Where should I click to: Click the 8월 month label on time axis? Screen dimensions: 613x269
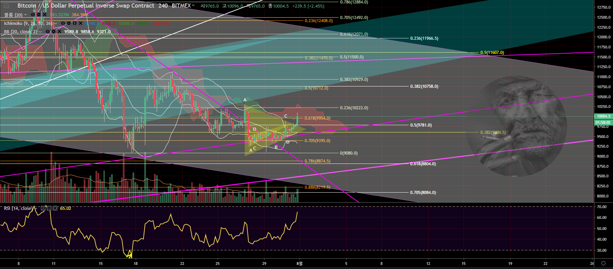[300, 263]
